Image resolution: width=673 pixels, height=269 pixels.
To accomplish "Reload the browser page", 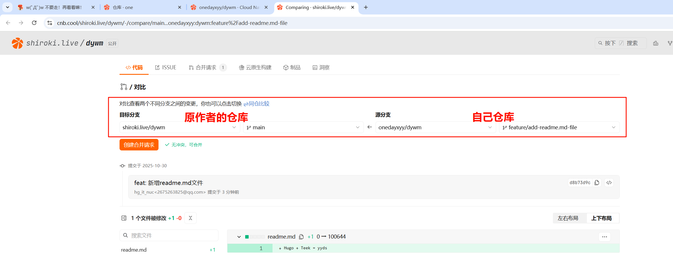I will point(34,23).
